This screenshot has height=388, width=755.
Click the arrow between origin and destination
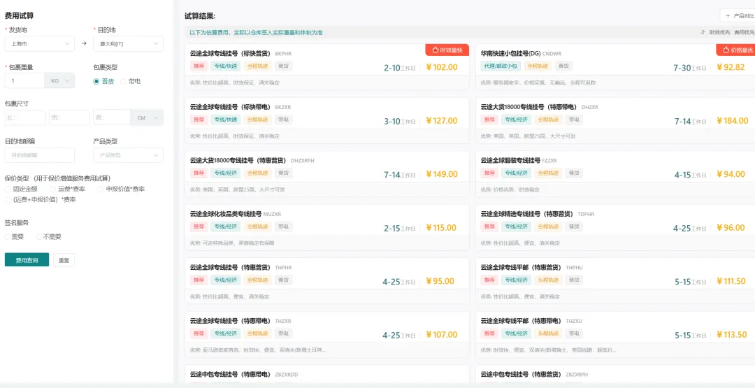coord(84,43)
